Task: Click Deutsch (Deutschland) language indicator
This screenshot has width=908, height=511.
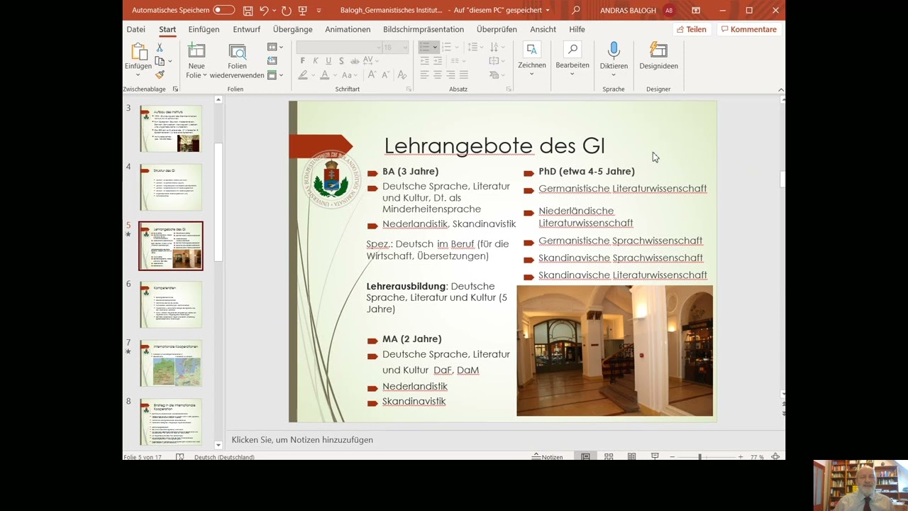Action: (224, 457)
